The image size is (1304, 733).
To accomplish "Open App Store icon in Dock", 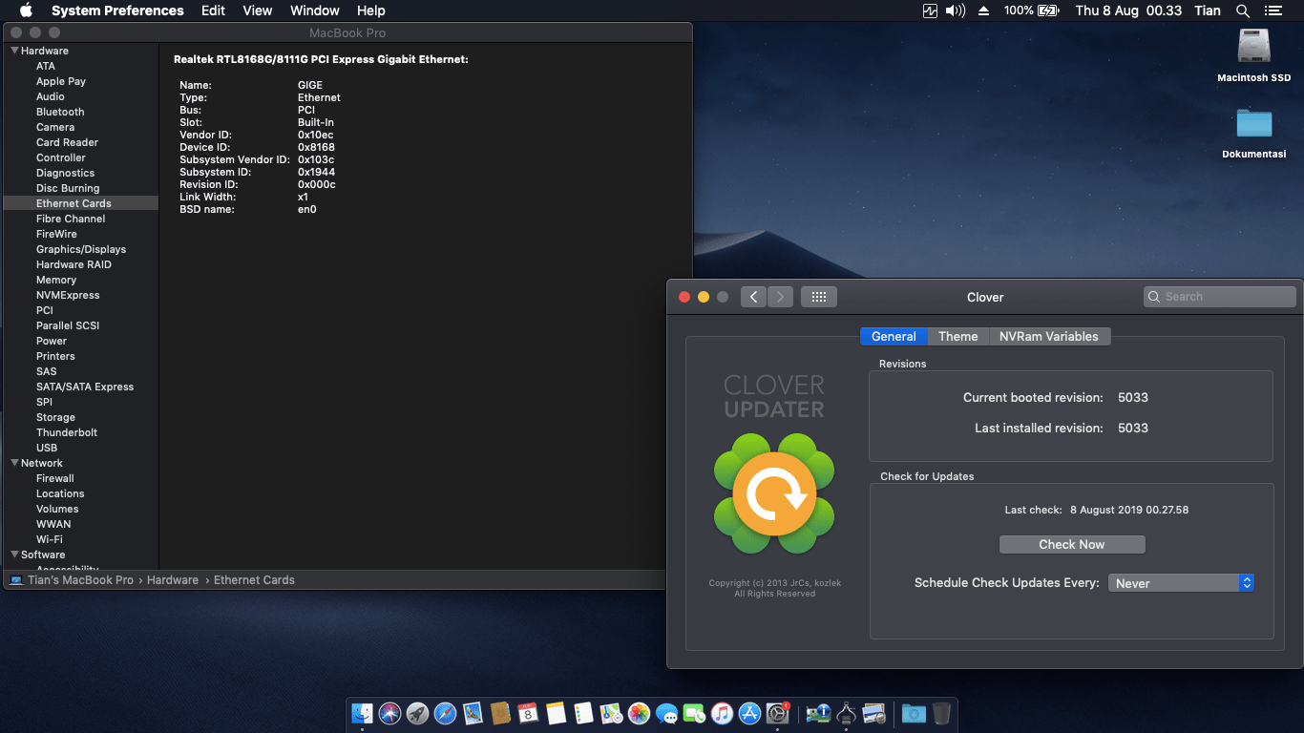I will 749,713.
